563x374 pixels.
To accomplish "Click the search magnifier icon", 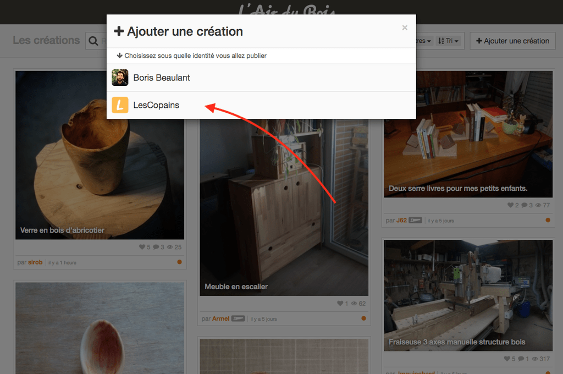I will 93,41.
